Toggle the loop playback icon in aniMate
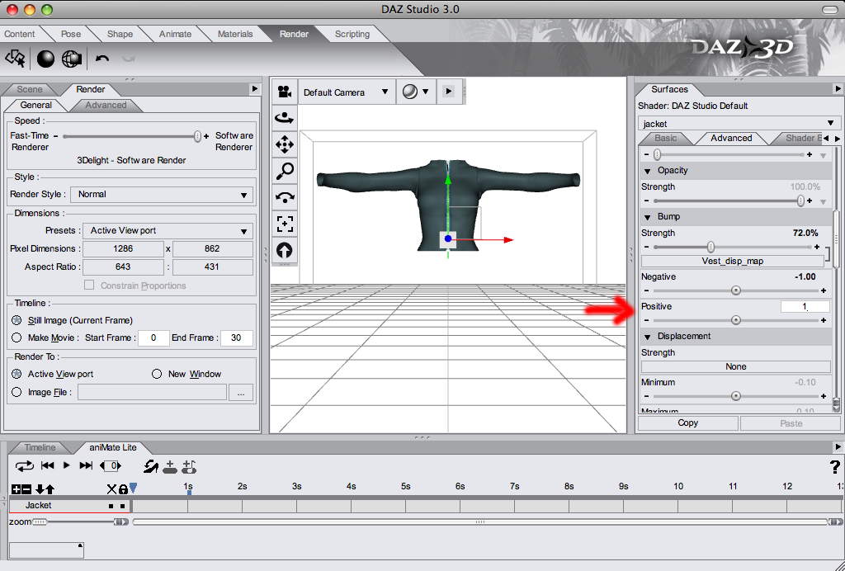 [x=24, y=466]
